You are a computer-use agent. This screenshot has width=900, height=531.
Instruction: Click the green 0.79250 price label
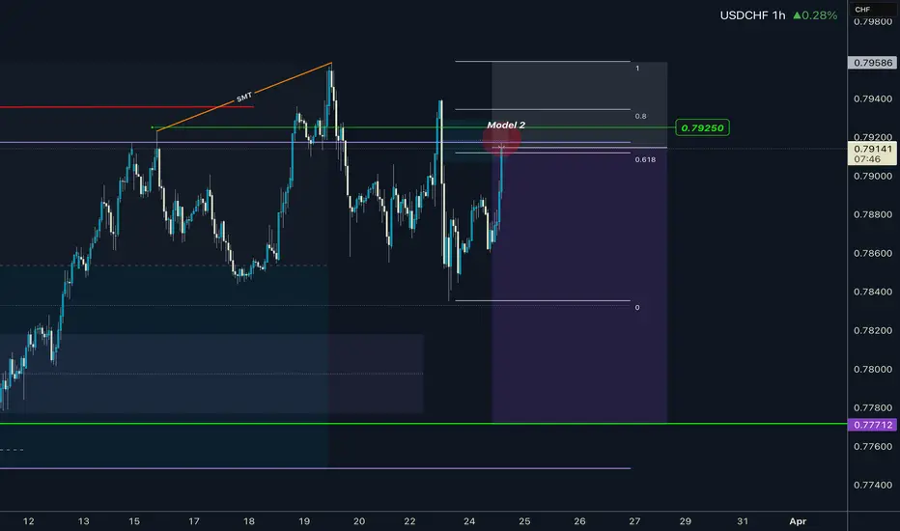click(703, 127)
